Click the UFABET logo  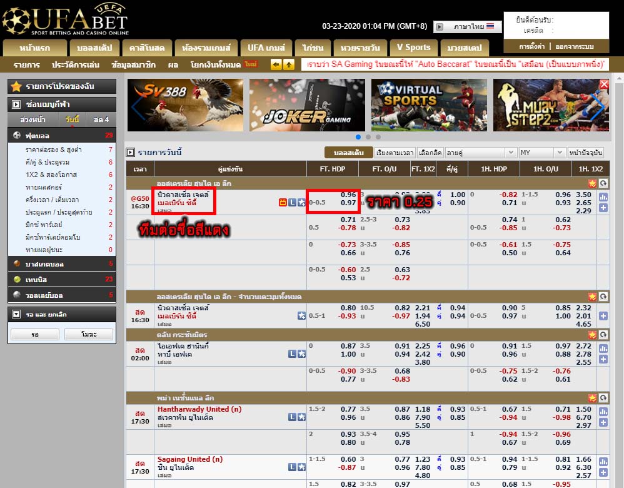pos(66,19)
